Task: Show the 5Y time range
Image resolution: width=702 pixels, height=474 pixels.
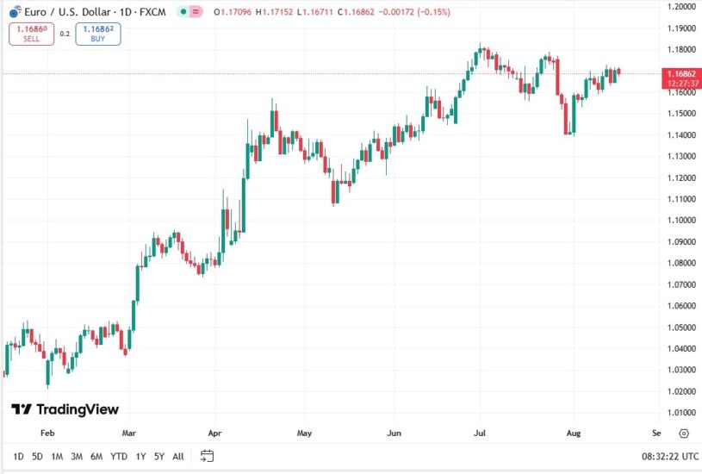Action: pos(159,456)
